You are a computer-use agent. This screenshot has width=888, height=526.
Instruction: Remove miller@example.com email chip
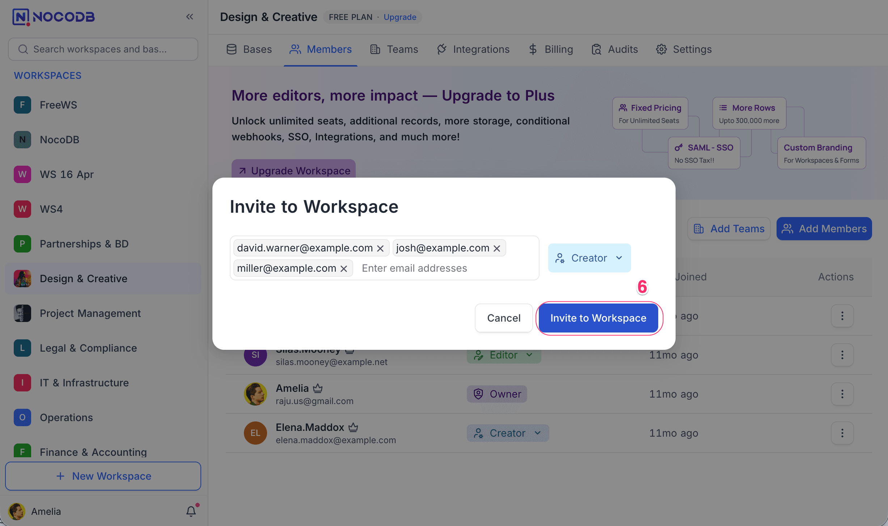coord(344,268)
